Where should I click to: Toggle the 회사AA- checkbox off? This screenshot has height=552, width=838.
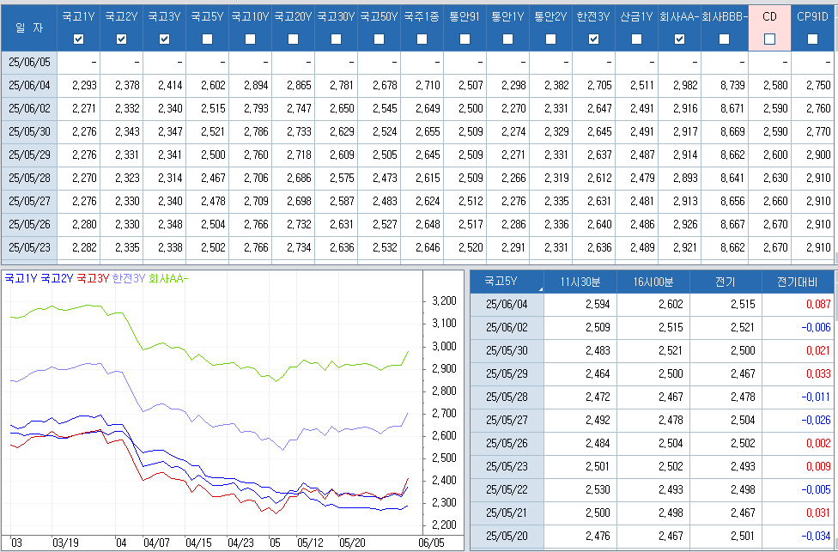pos(679,39)
